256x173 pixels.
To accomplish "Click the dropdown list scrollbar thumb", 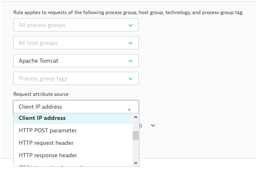I will pyautogui.click(x=135, y=135).
